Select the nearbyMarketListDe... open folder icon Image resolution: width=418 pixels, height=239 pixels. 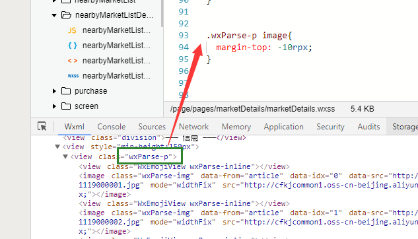point(66,15)
